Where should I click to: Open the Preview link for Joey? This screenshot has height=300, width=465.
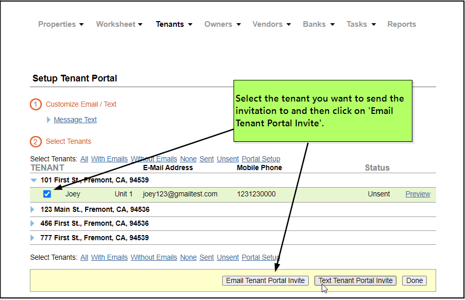[x=418, y=194]
